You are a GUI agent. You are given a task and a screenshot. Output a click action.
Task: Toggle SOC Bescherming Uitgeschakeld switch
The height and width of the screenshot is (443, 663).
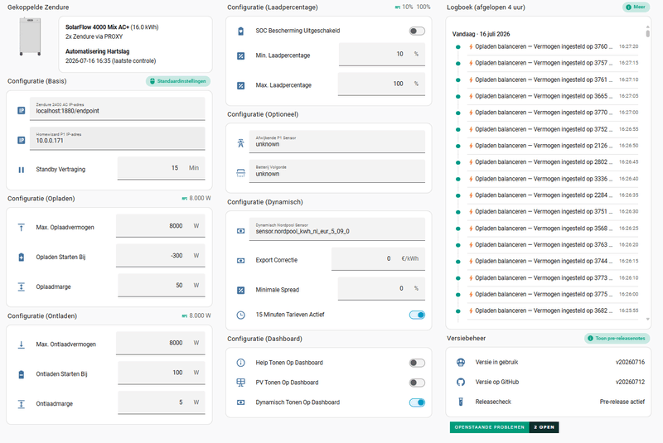click(417, 31)
